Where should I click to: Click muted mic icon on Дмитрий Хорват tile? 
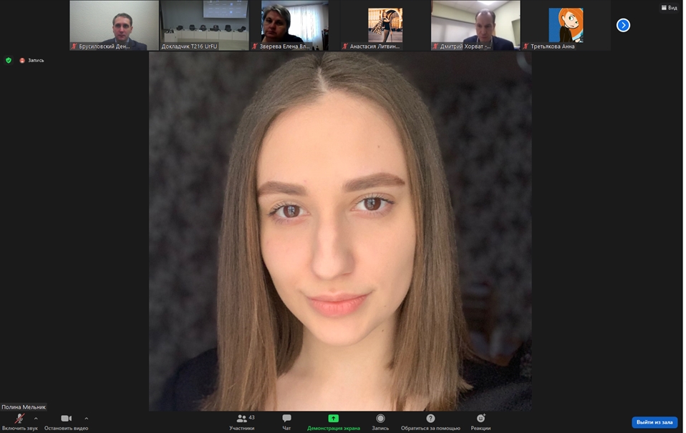click(435, 46)
